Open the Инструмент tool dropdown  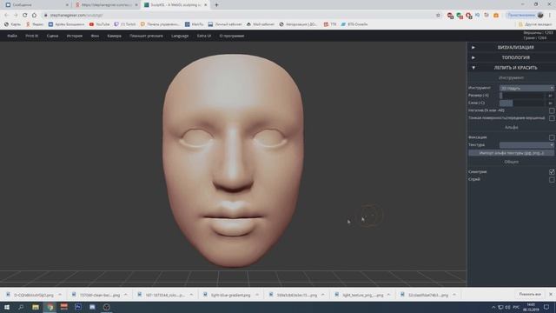coord(526,88)
